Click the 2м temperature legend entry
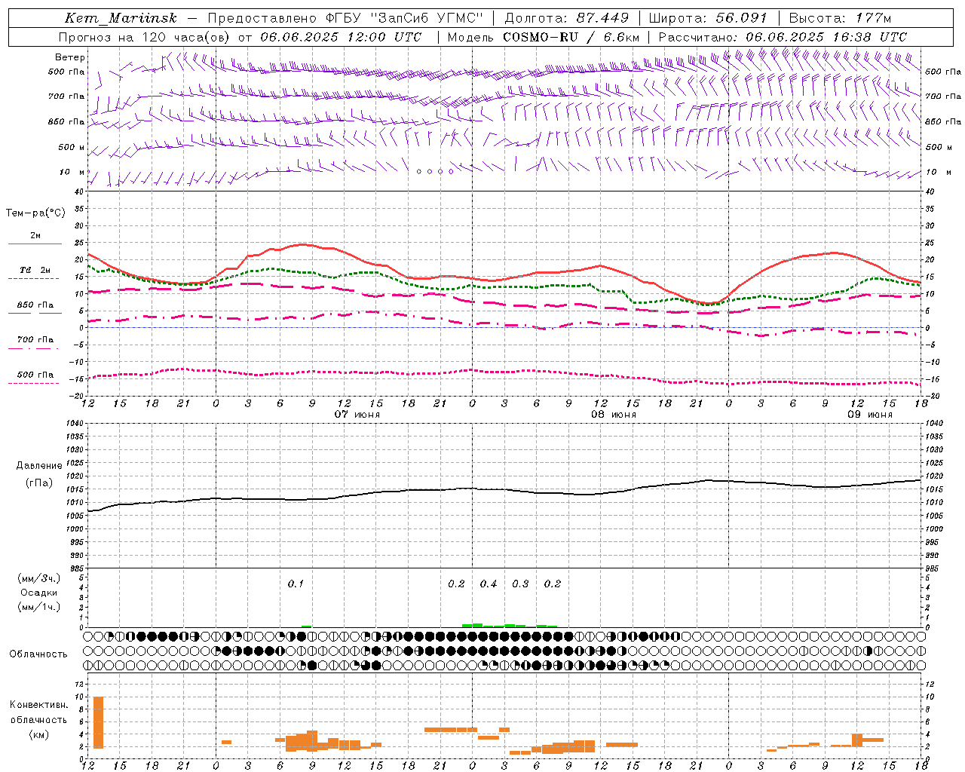 tap(35, 238)
